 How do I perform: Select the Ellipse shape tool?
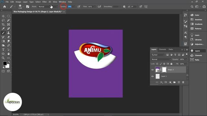click(3, 54)
